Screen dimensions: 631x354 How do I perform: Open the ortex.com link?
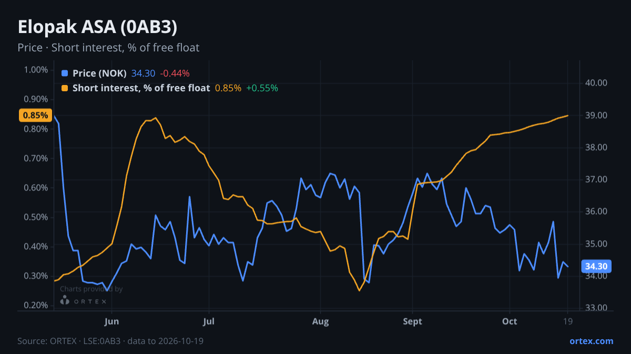591,341
